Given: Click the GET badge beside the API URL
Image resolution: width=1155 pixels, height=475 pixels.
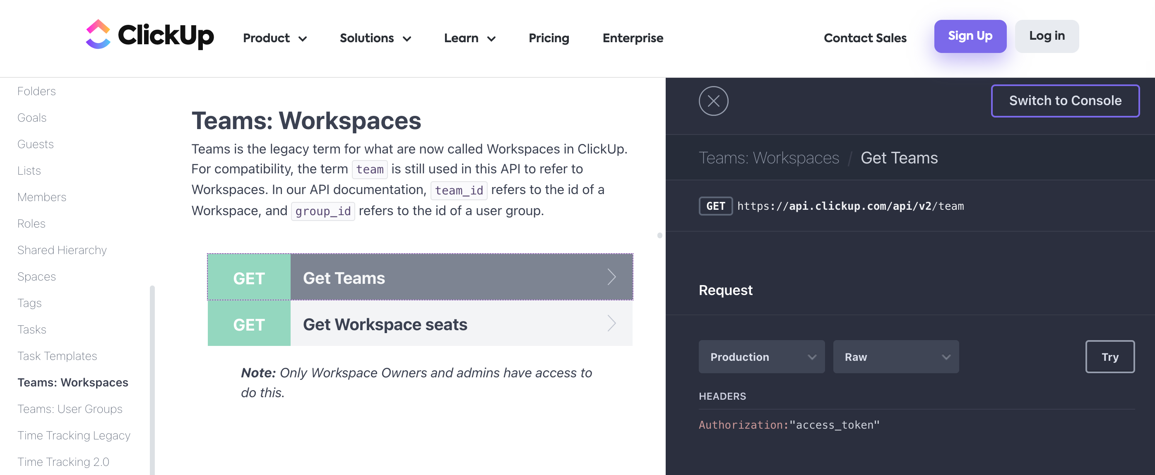Looking at the screenshot, I should tap(715, 206).
